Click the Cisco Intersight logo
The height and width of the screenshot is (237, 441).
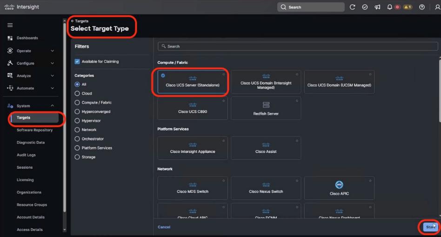click(22, 7)
